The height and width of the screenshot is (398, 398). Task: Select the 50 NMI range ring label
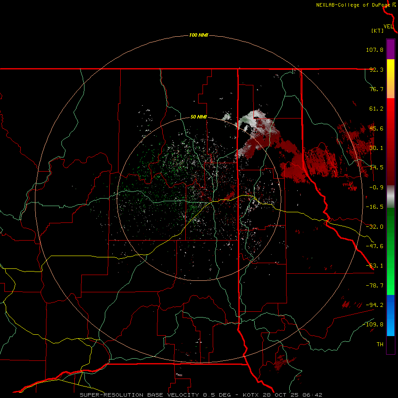coord(199,117)
